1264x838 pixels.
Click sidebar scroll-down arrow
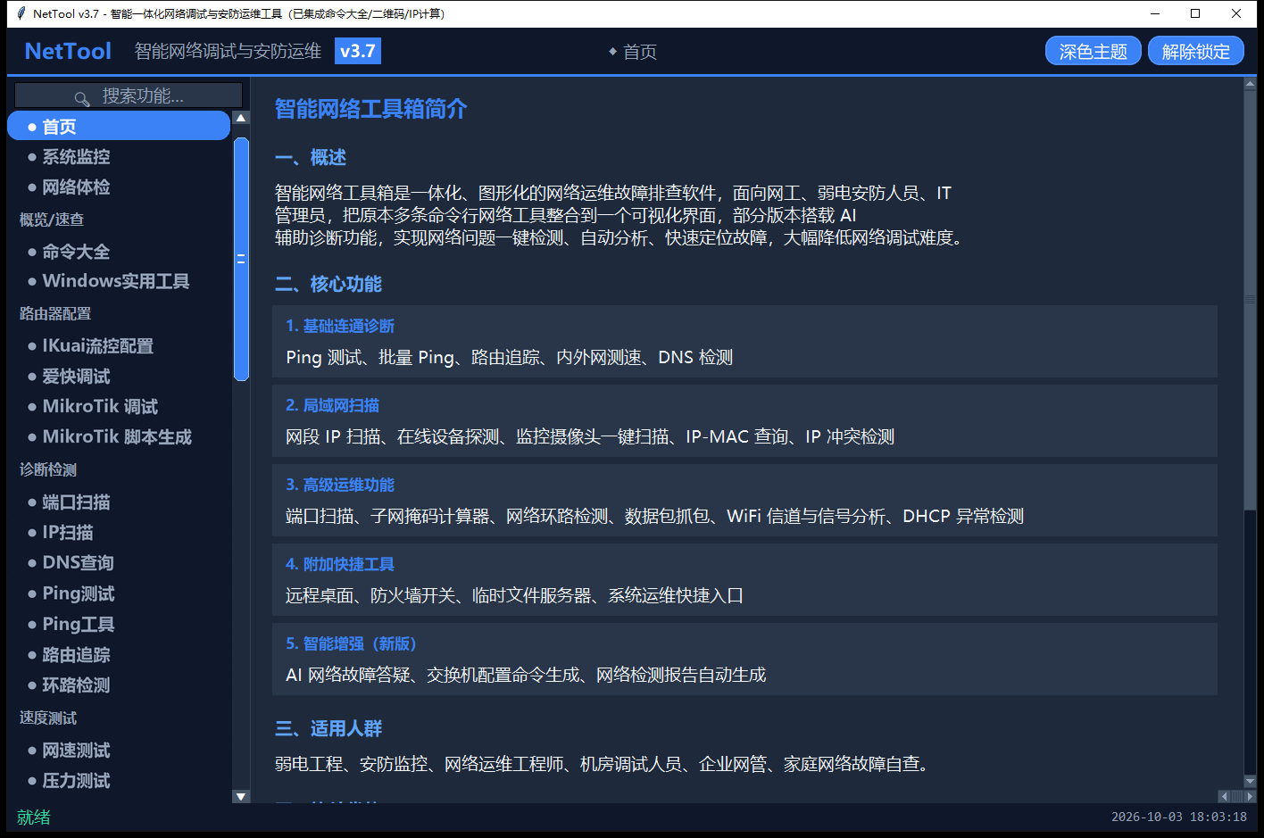241,796
